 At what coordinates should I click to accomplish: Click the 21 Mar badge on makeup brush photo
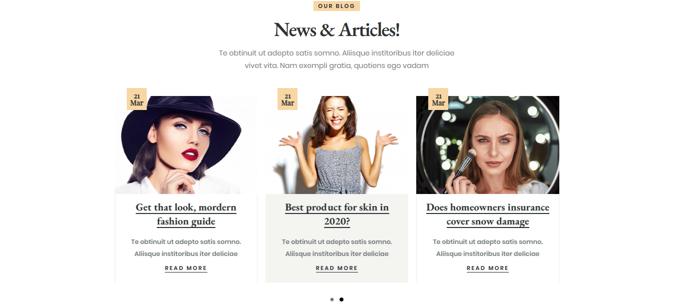point(438,99)
